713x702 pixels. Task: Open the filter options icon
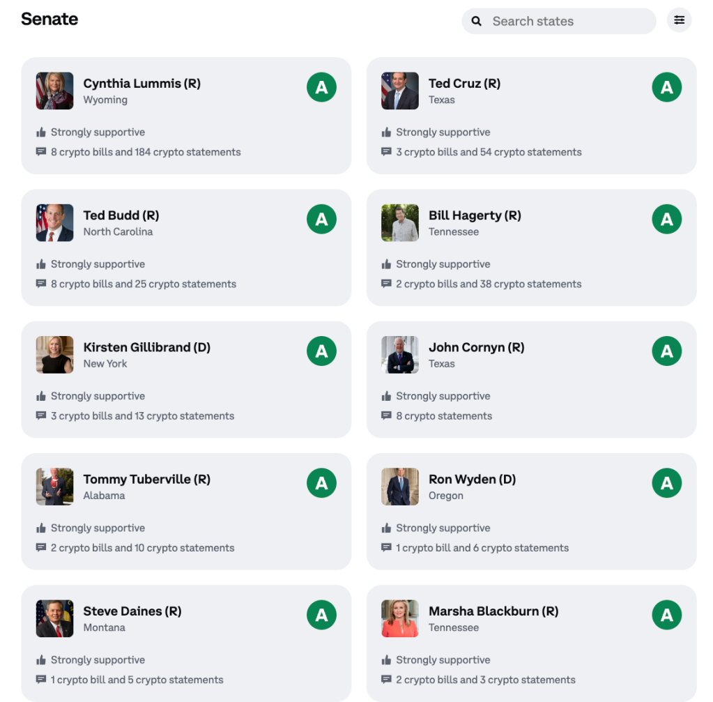(x=679, y=20)
